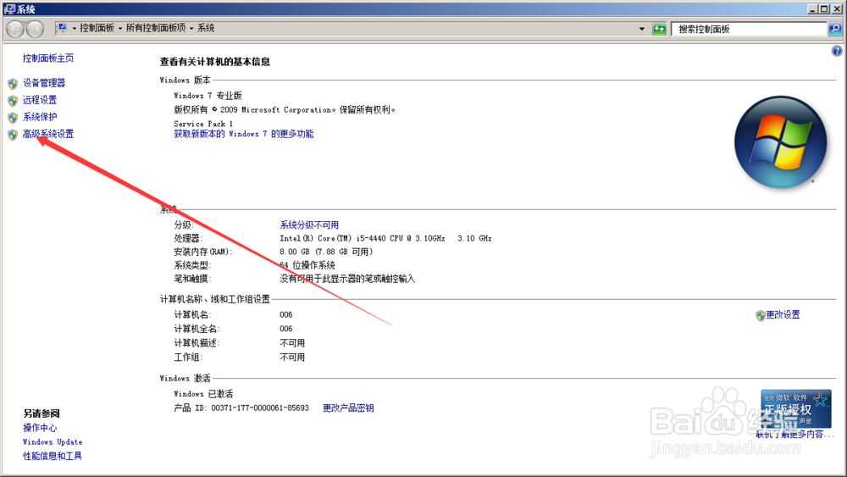Open Windows Update link
Viewport: 847px width, 477px height.
[x=53, y=442]
